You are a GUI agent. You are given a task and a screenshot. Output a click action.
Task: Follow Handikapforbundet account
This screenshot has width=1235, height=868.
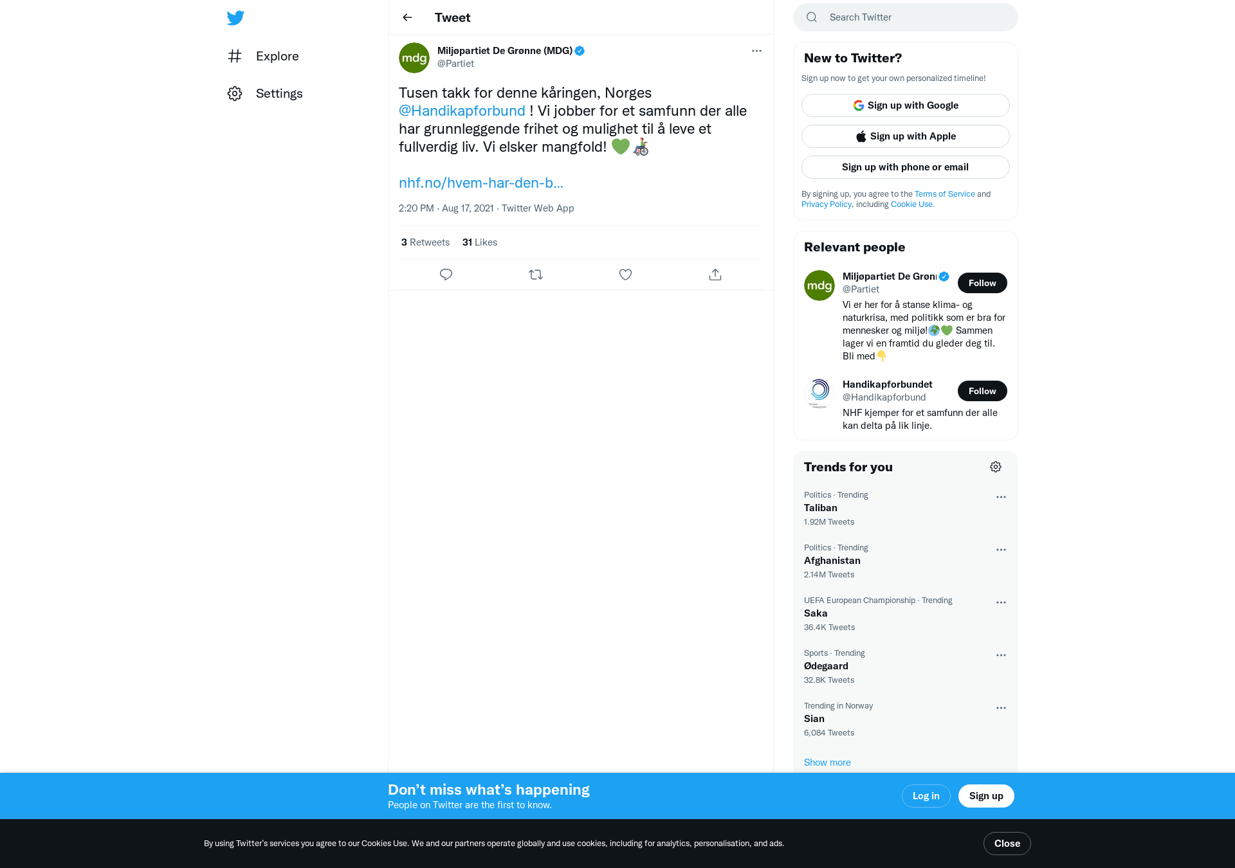tap(982, 391)
